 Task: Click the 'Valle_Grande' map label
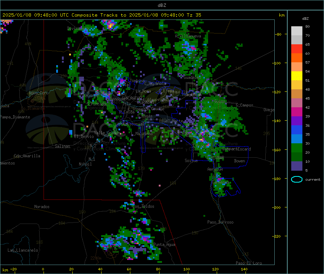tap(107, 132)
